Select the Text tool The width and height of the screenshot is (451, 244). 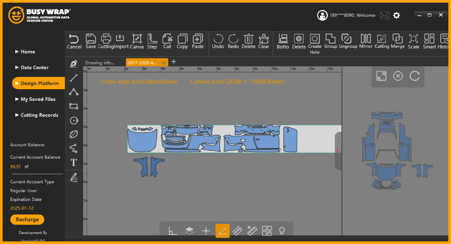coord(74,163)
